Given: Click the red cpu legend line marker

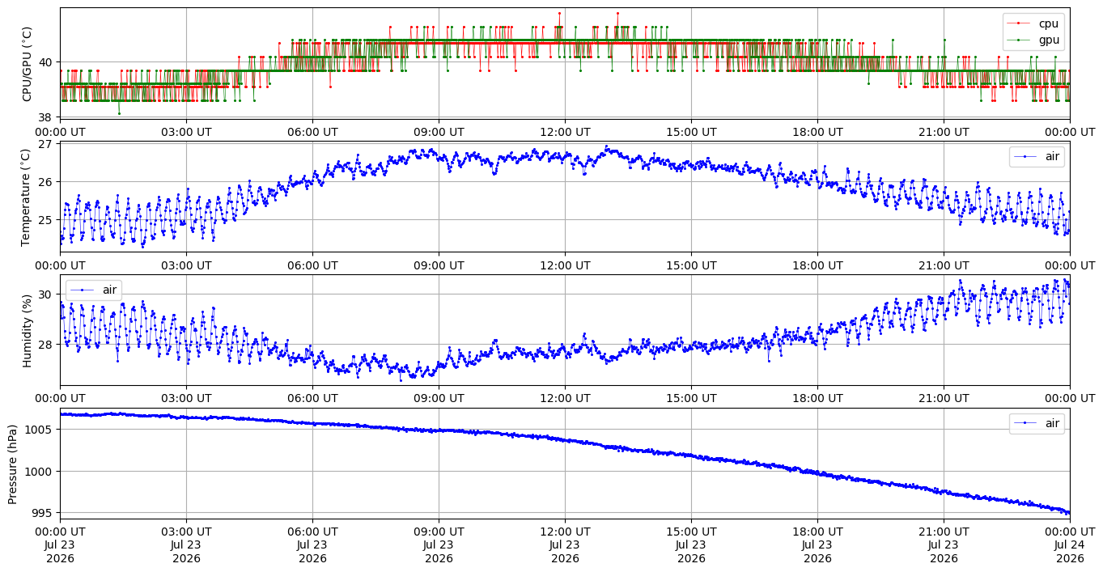Looking at the screenshot, I should point(1019,24).
